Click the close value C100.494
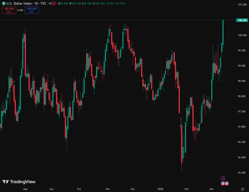Screen dimensions: 249x192 (99, 3)
